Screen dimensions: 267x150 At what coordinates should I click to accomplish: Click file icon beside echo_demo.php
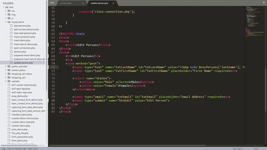coord(9,130)
